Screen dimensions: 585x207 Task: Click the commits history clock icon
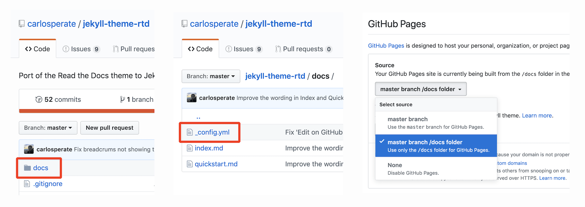(x=39, y=99)
